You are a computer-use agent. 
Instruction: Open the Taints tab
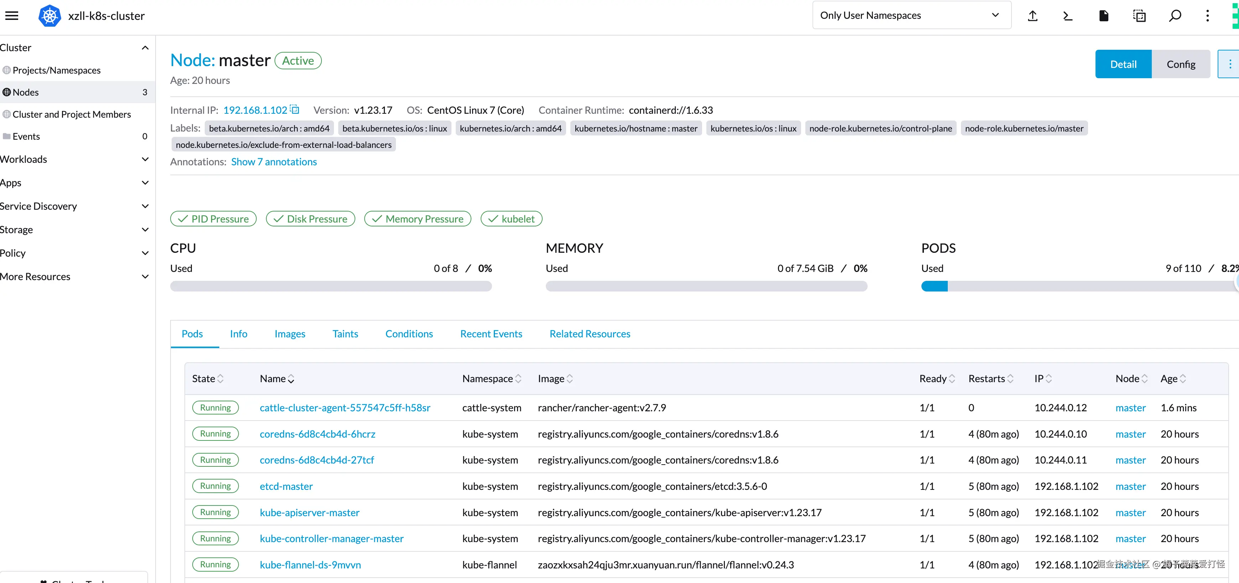click(345, 334)
